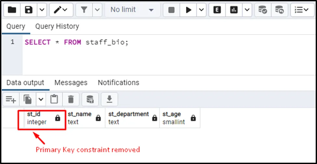Expand the filter options dropdown arrow

click(97, 10)
